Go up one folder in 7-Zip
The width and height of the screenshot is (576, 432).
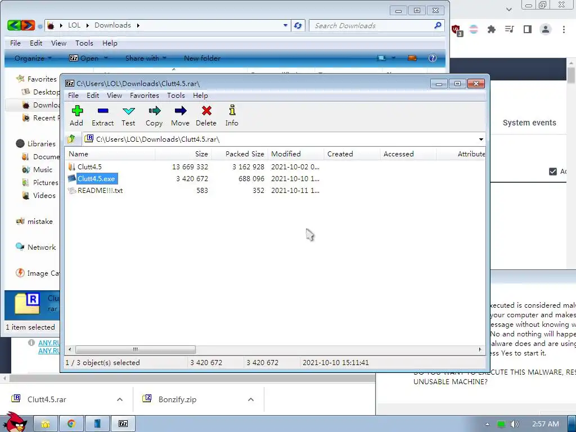[x=71, y=139]
